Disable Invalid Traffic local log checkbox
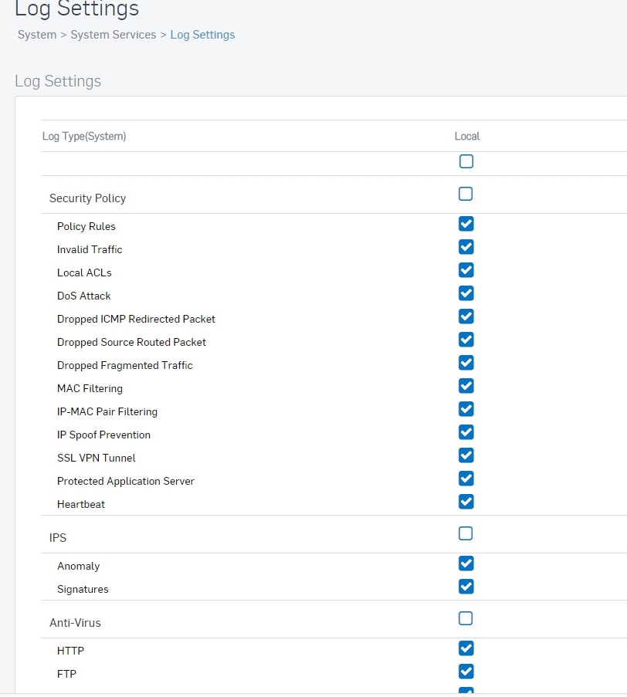627x697 pixels. coord(466,247)
